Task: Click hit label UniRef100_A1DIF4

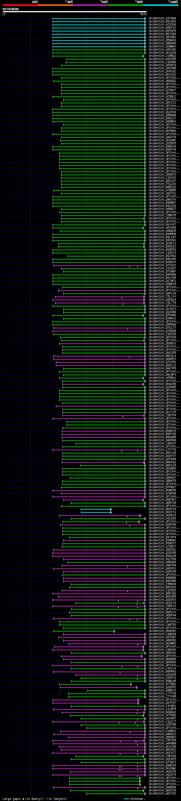Action: tap(162, 775)
